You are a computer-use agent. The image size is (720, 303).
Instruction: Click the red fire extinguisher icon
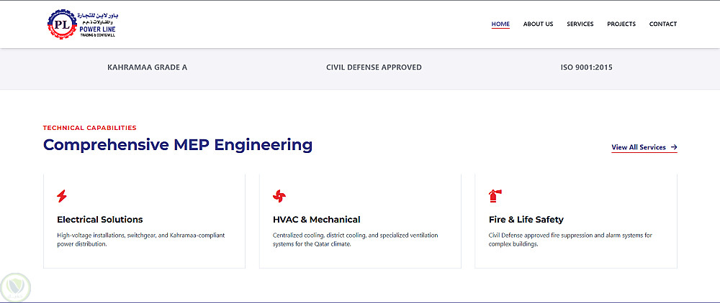[495, 196]
